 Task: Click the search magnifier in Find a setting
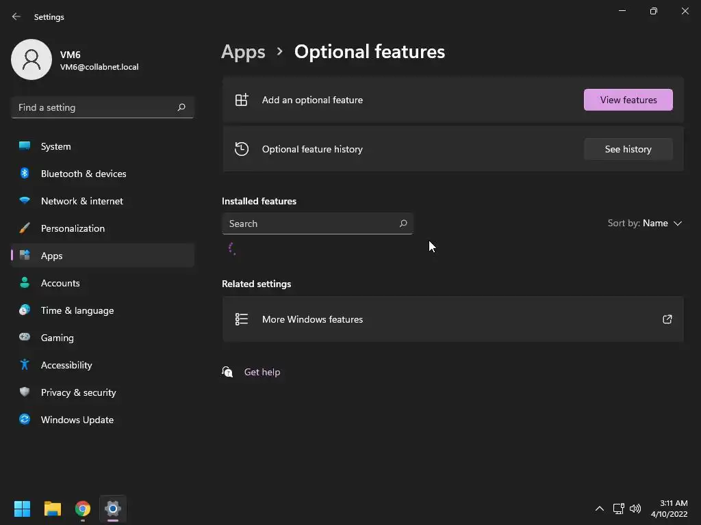tap(181, 107)
